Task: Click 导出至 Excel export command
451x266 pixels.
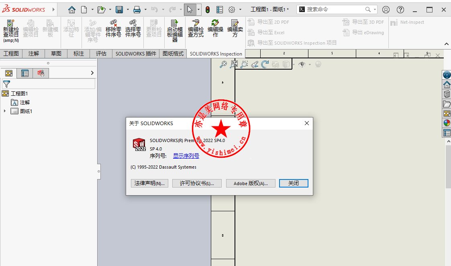Action: pyautogui.click(x=266, y=33)
